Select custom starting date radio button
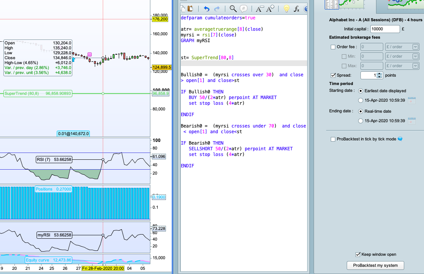This screenshot has height=274, width=424. (361, 100)
